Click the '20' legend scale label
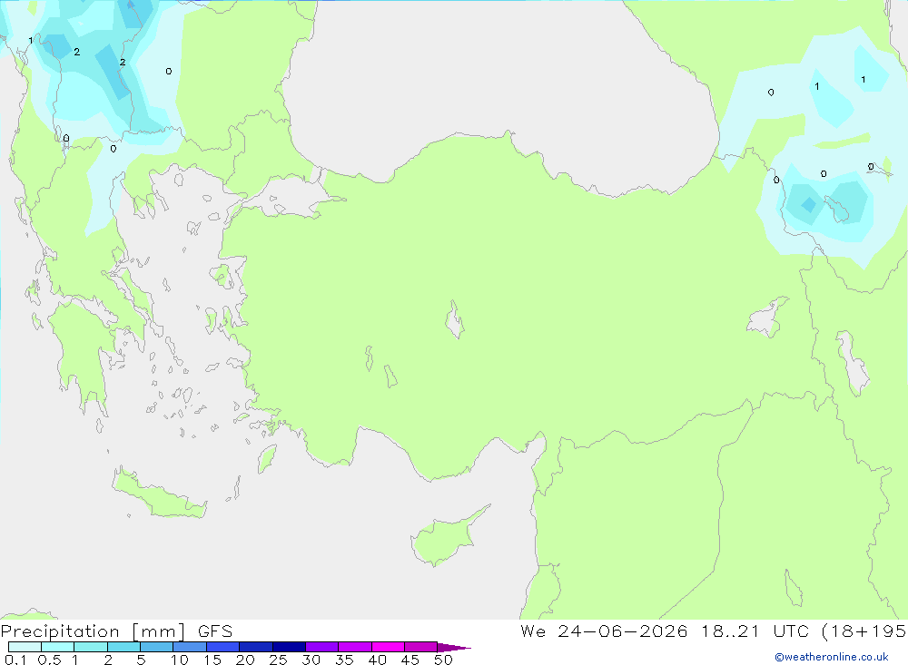Screen dimensions: 908x665 (x=245, y=660)
